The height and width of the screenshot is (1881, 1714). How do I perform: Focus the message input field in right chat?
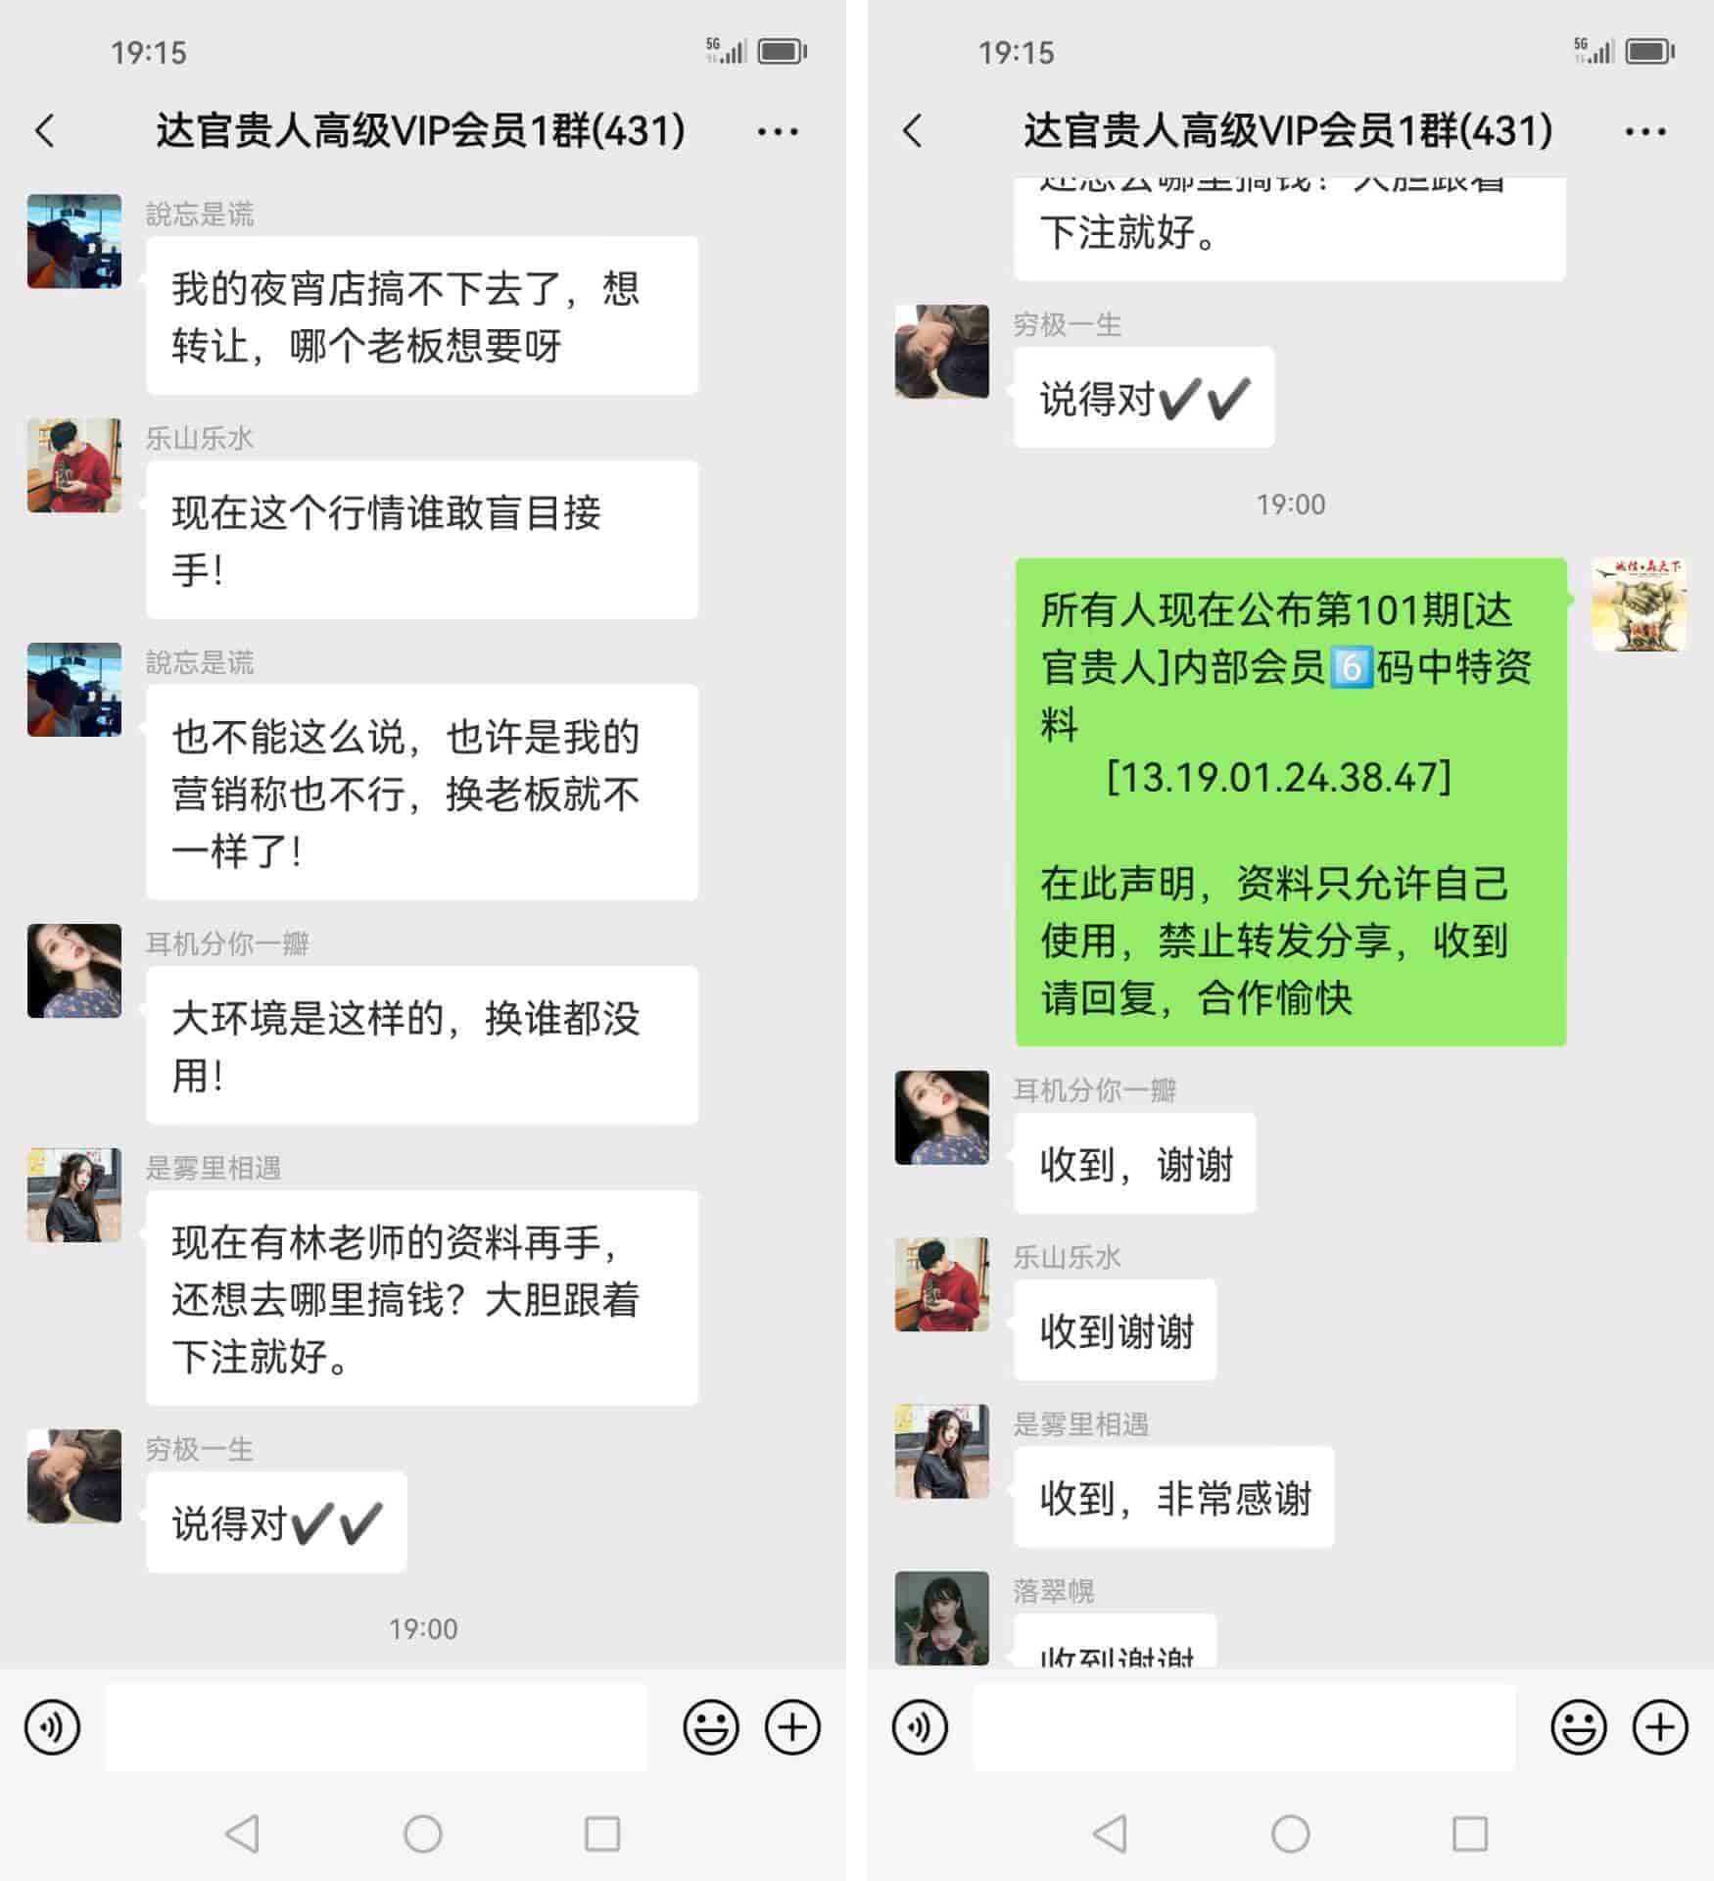pos(1244,1726)
